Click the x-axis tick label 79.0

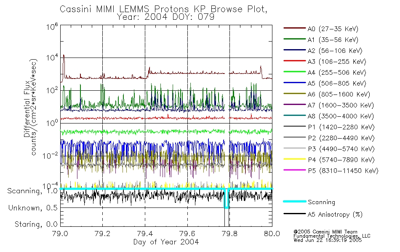coord(60,234)
